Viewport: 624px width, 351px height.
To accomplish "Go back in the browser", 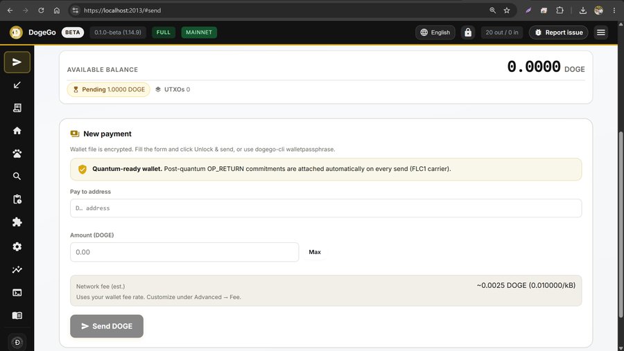I will (x=10, y=10).
